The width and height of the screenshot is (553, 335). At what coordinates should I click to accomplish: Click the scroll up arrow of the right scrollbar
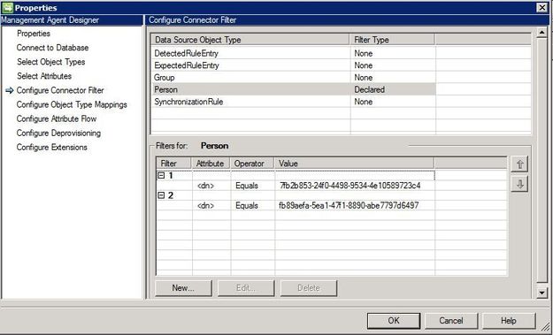coord(541,33)
